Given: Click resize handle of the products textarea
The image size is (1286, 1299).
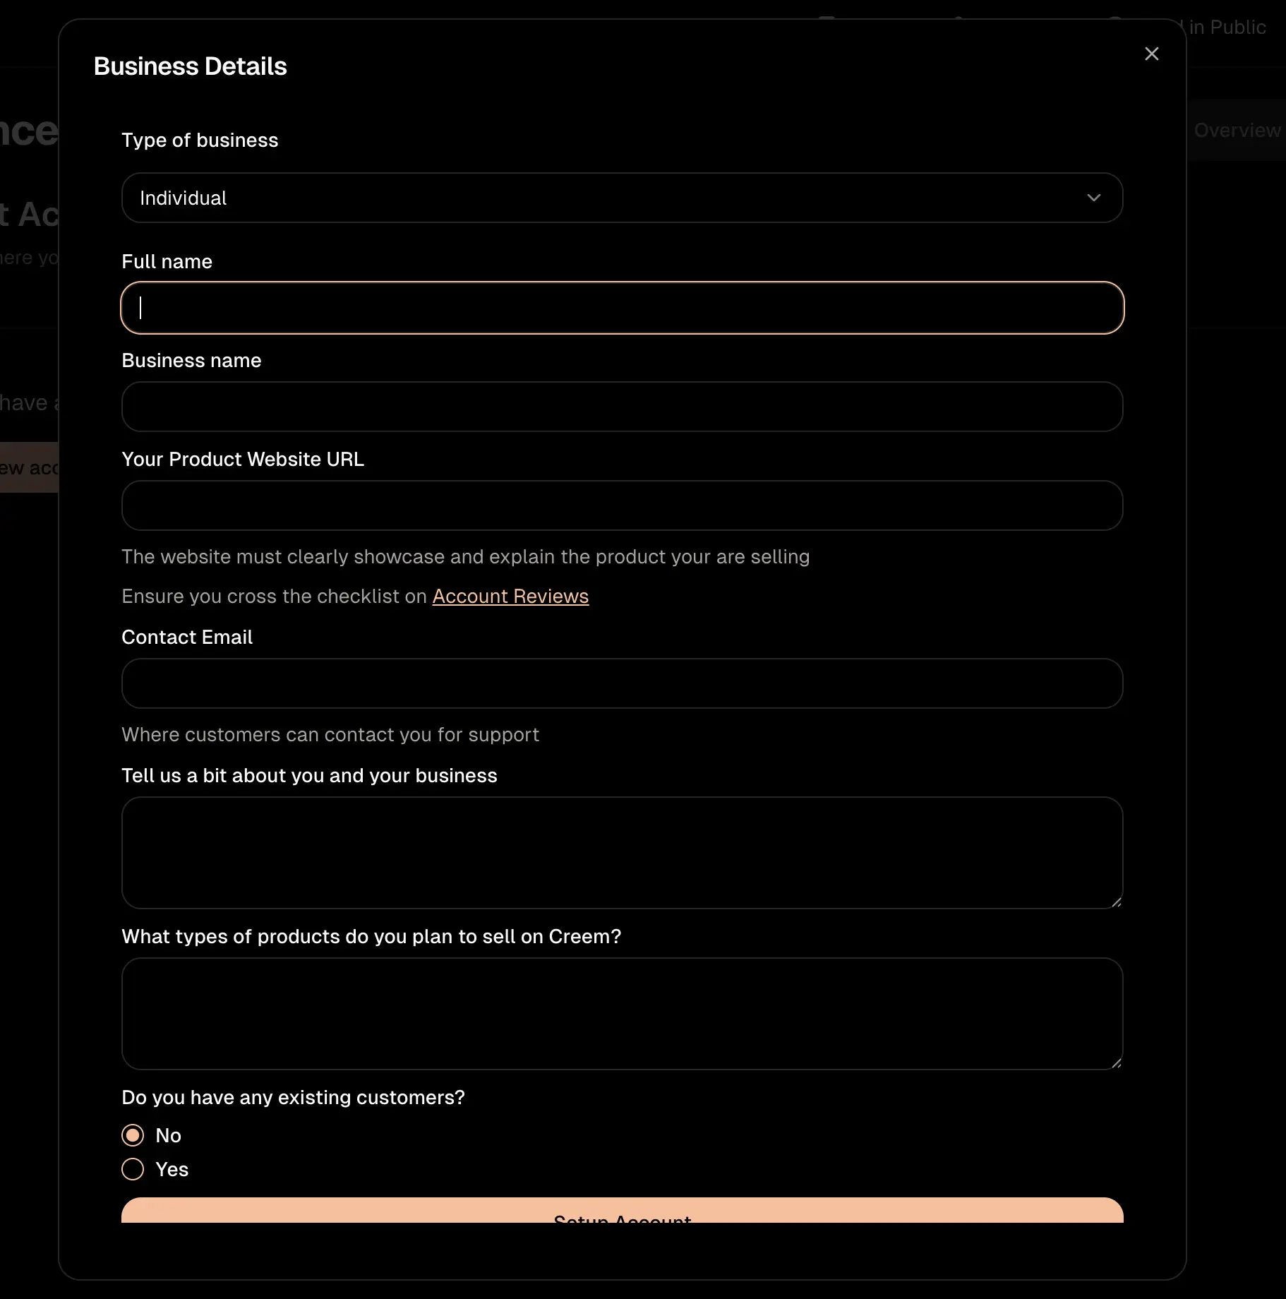Looking at the screenshot, I should coord(1116,1062).
